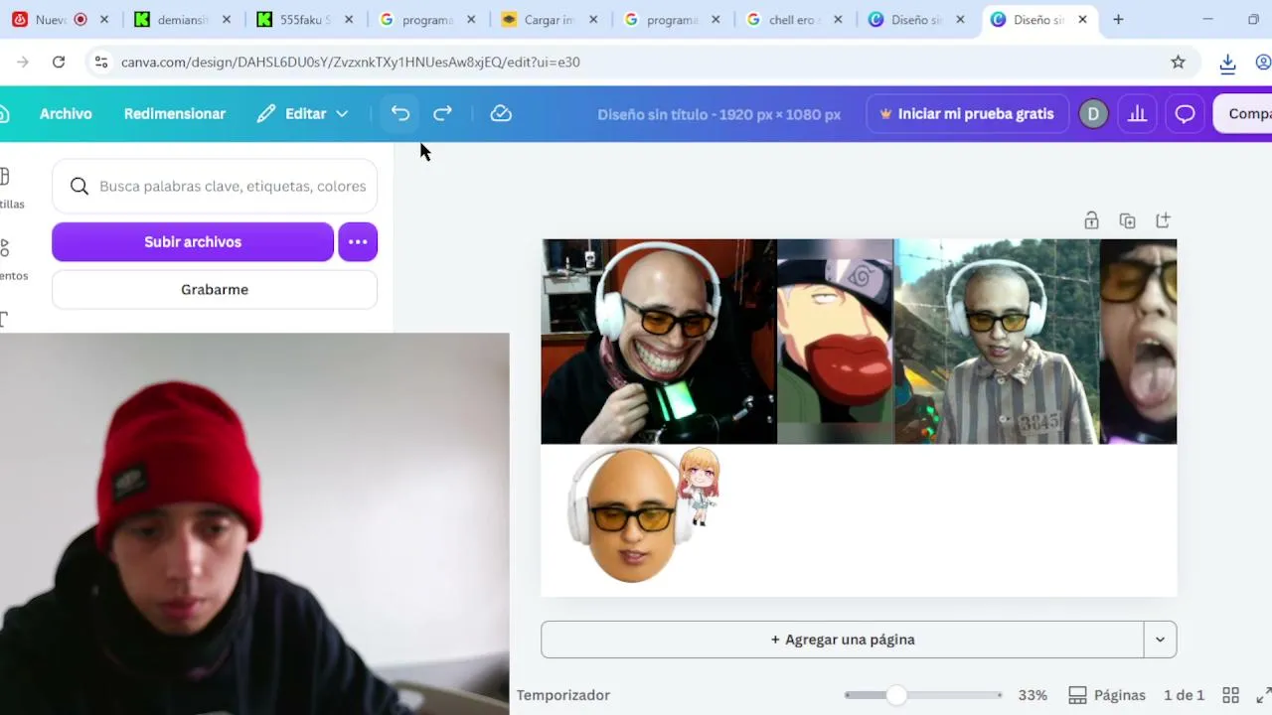Click the Páginas icon in the bottom bar

[x=1077, y=695]
